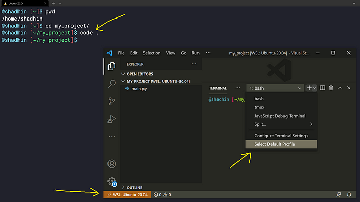Viewport: 360px width, 202px height.
Task: Create a new terminal with plus icon
Action: tap(309, 88)
